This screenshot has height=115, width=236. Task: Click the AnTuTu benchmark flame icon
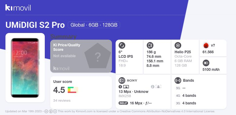click(x=206, y=45)
